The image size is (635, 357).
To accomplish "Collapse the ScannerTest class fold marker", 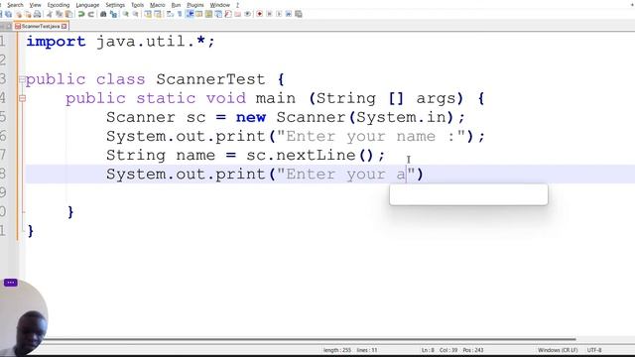I will tap(22, 79).
